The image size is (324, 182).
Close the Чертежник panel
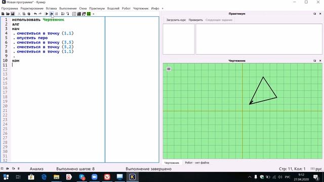320,61
